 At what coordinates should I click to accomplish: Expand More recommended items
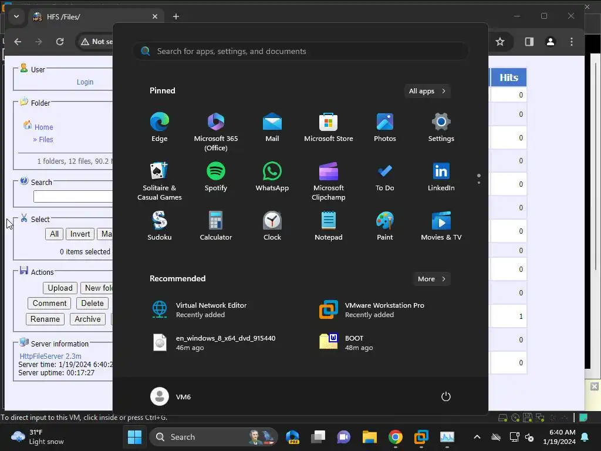431,279
